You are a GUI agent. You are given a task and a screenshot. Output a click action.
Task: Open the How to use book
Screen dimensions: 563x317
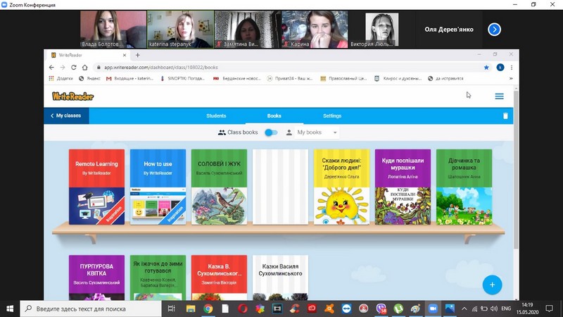[x=158, y=187]
